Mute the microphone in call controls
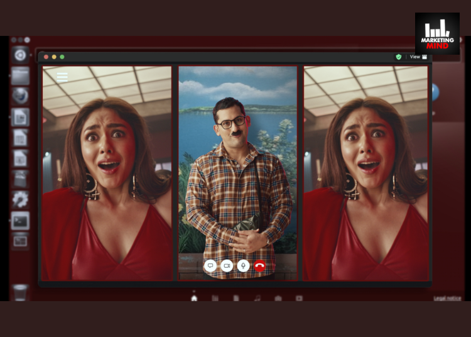The image size is (471, 337). point(243,266)
